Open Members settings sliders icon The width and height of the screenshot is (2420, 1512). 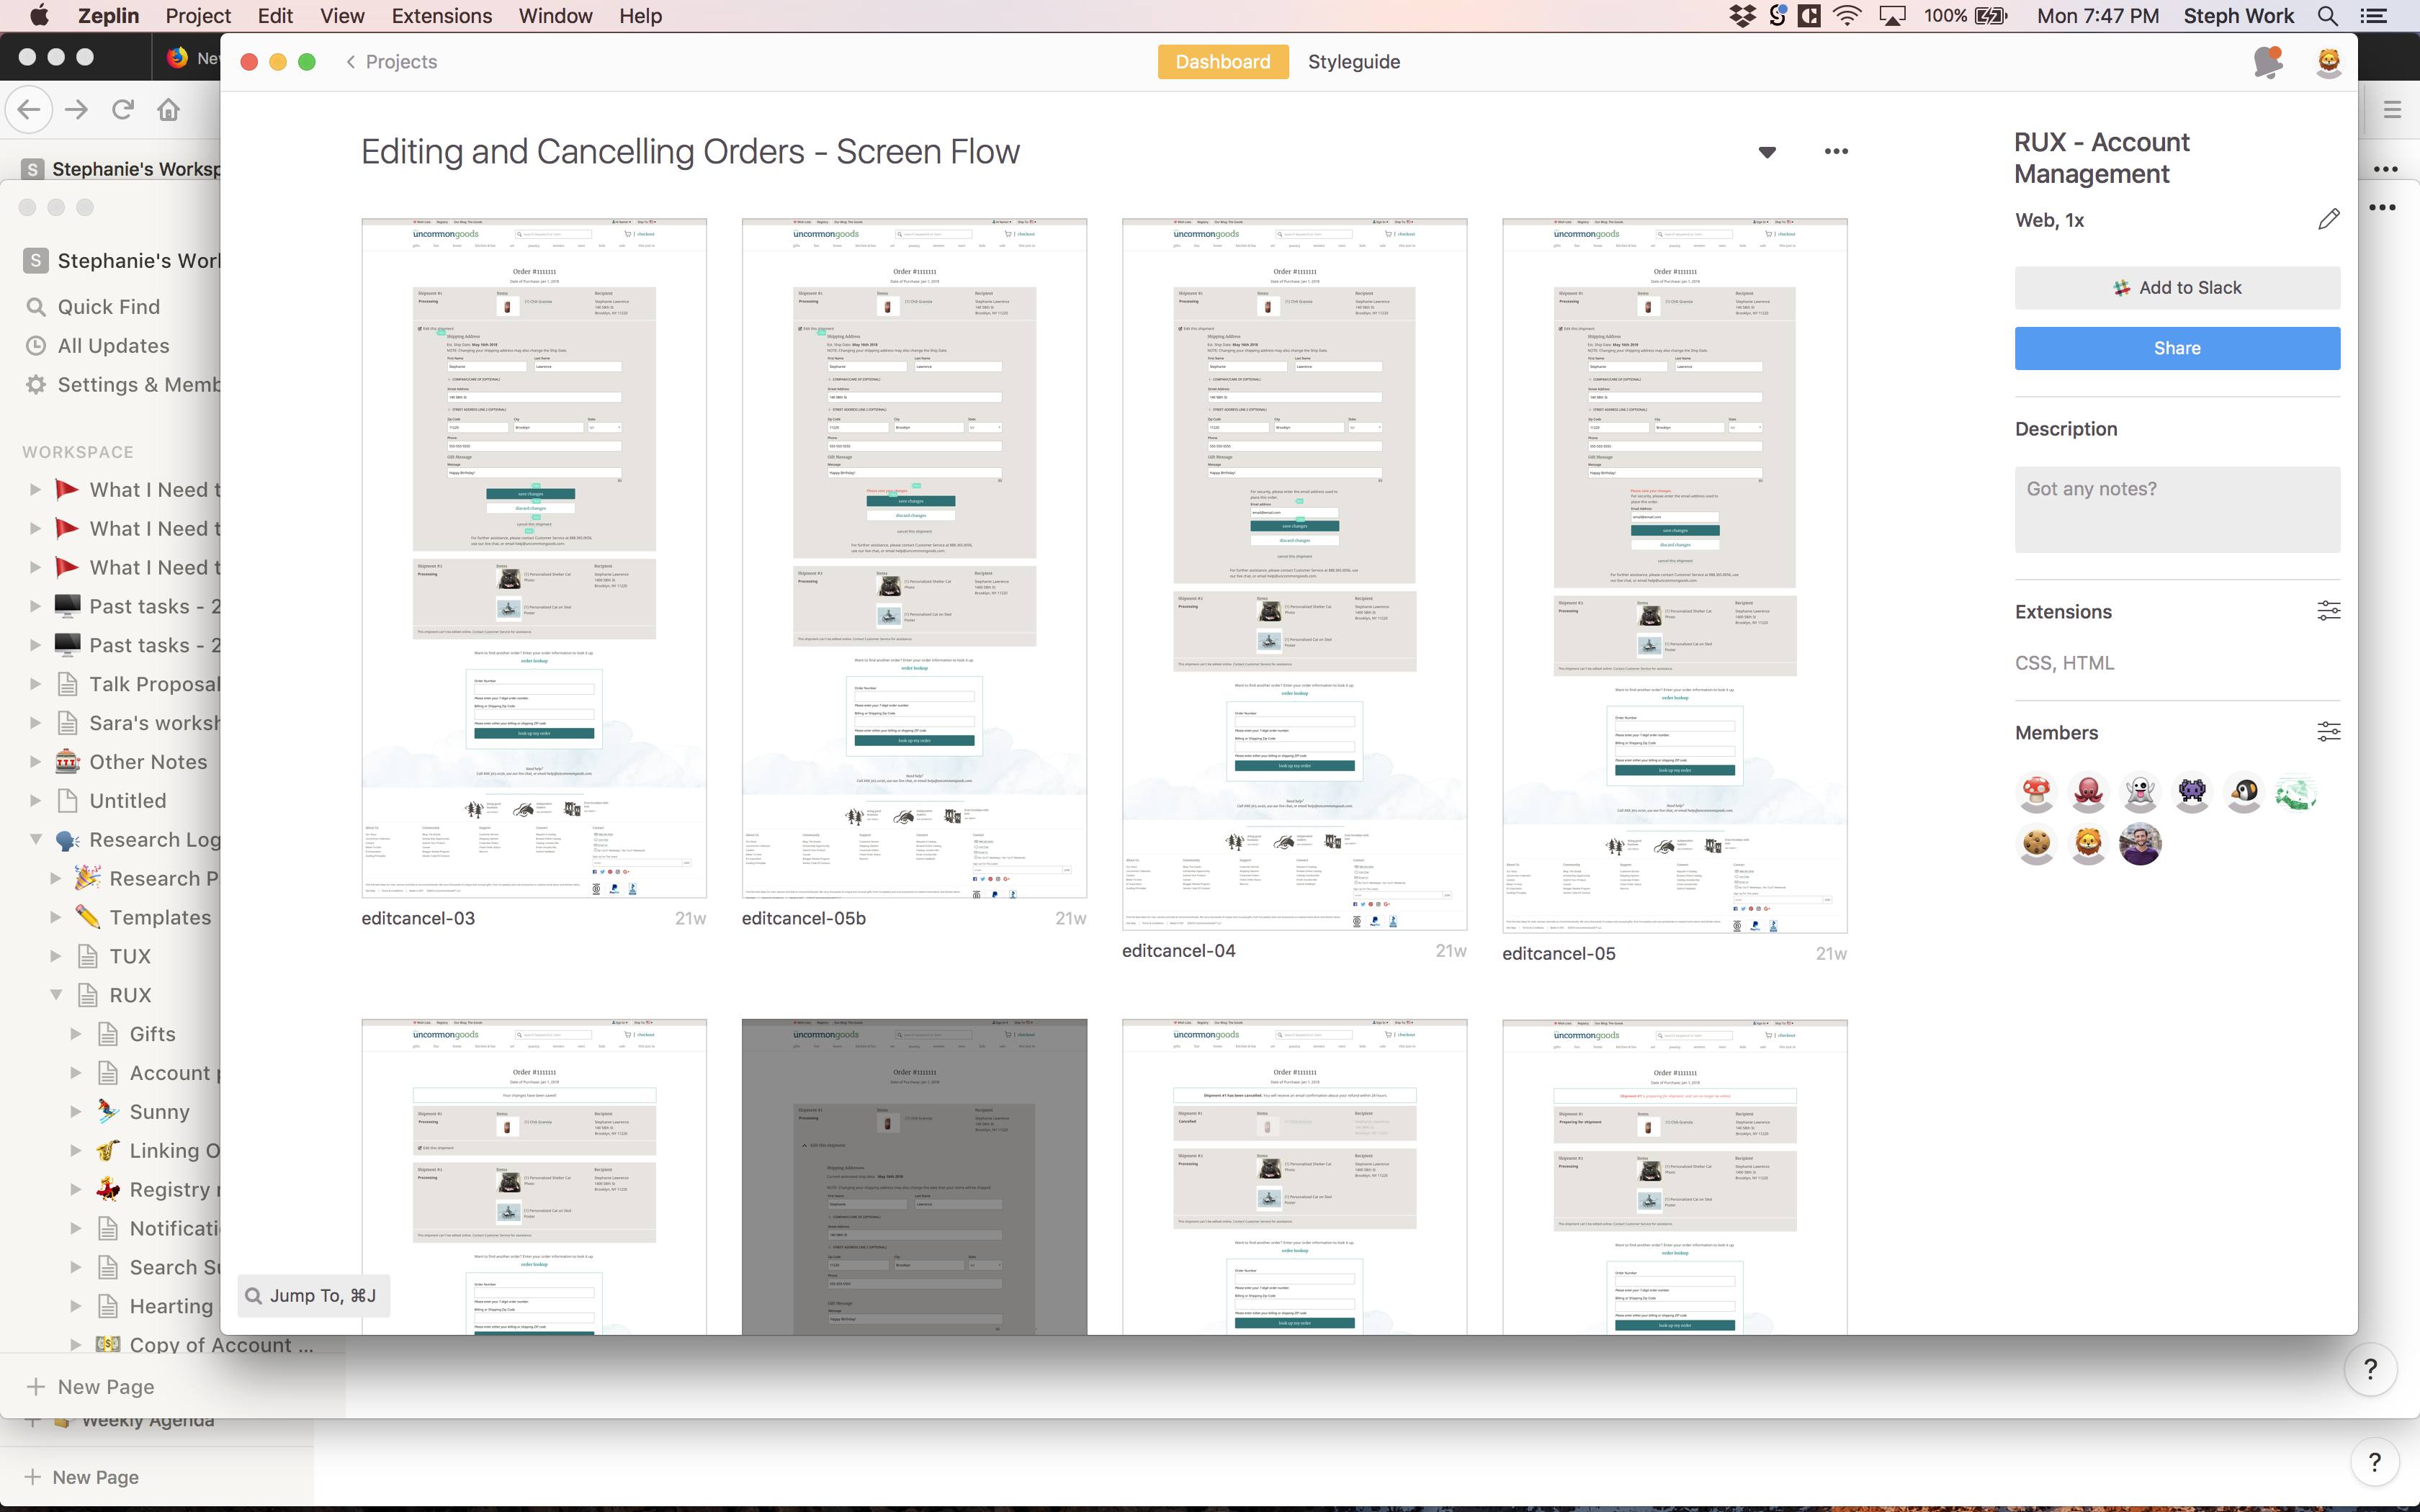click(x=2328, y=732)
